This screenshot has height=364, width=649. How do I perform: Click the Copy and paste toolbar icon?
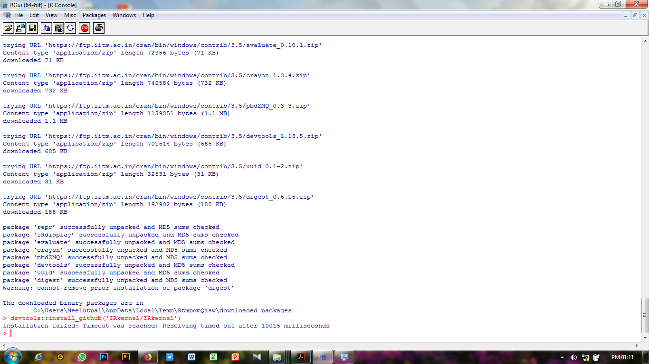point(69,28)
